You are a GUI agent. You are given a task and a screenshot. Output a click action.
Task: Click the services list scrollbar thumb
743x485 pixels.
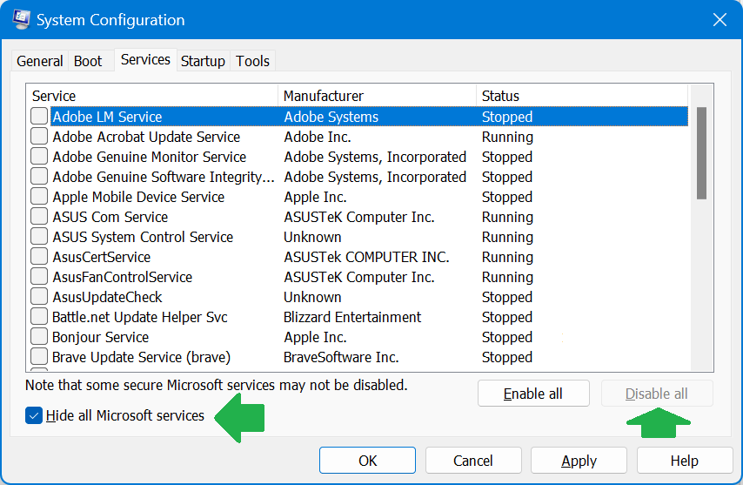click(701, 153)
